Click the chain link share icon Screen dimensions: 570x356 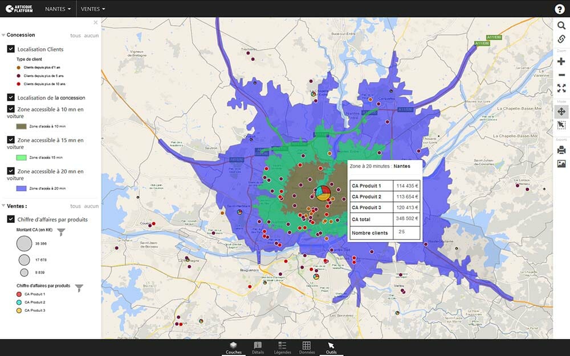click(x=561, y=39)
